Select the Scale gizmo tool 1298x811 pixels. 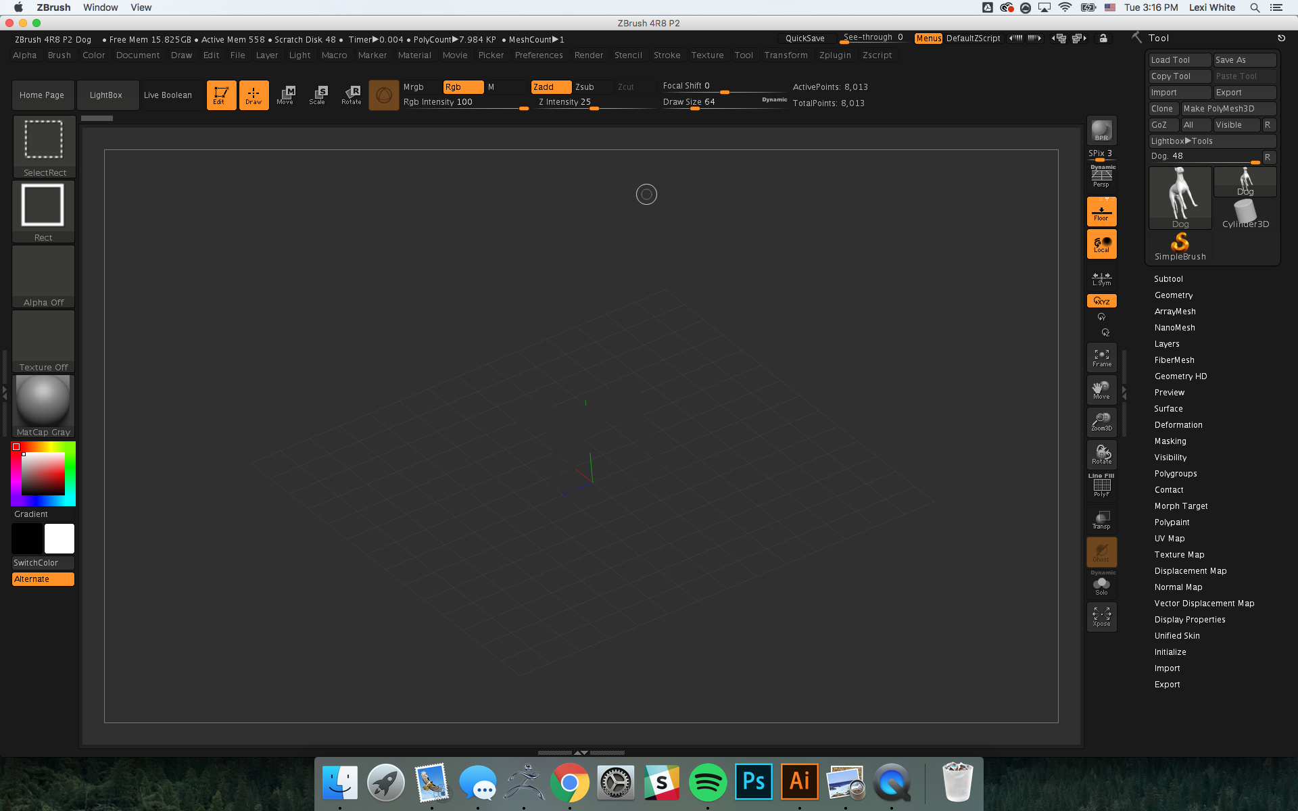tap(318, 95)
